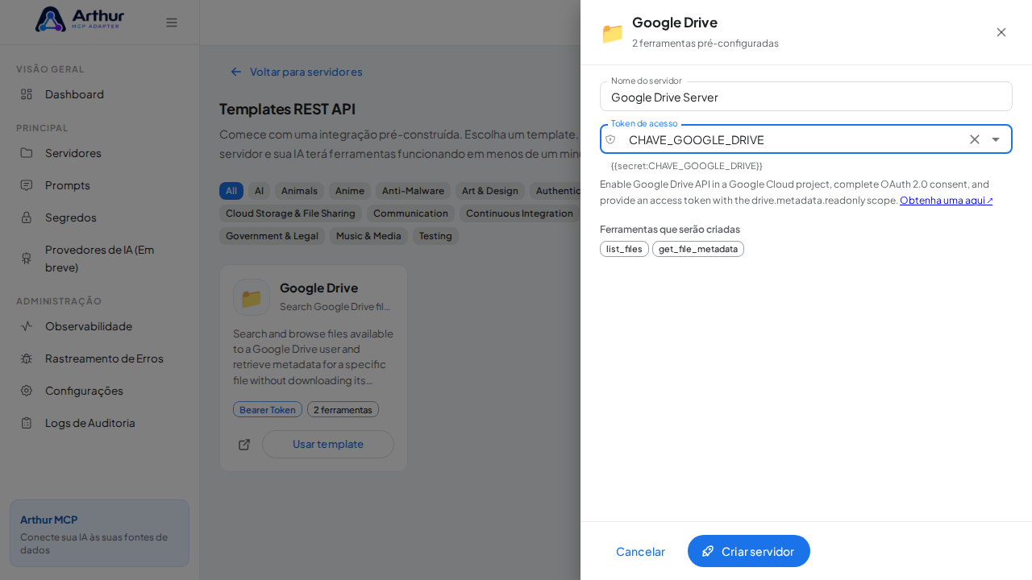Click the '{{secret:CHAVE_GOOGLE_DRIVE}}' helper text
The image size is (1032, 580).
click(x=687, y=166)
